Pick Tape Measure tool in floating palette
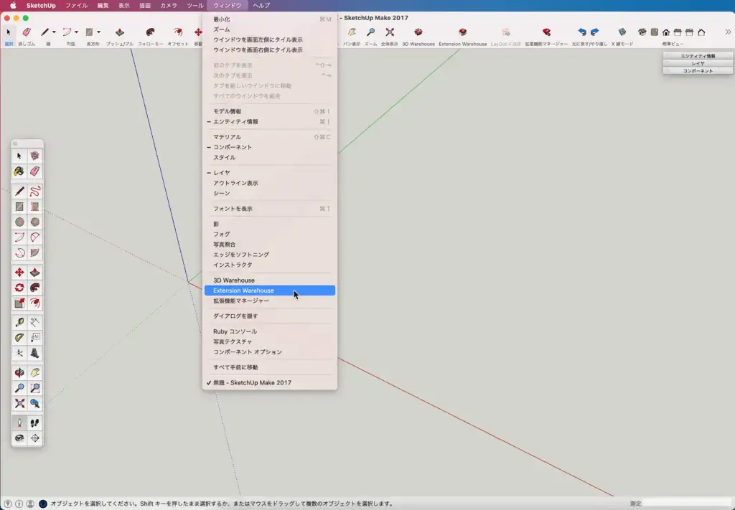Image resolution: width=735 pixels, height=510 pixels. click(x=19, y=322)
